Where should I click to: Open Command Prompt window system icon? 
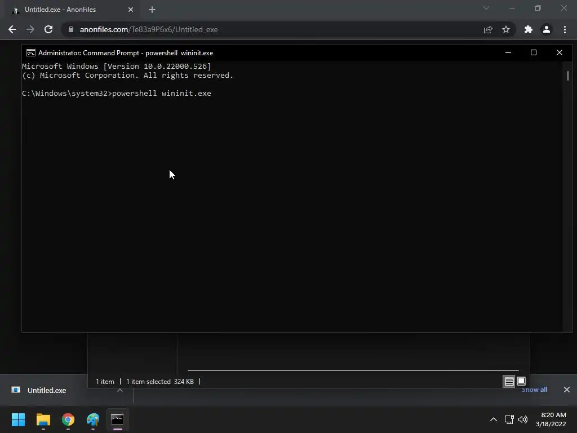pyautogui.click(x=31, y=52)
